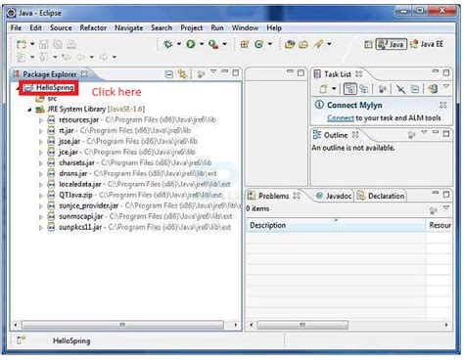Minimize the Package Explorer view
Viewport: 464px width, 362px height.
click(x=225, y=71)
